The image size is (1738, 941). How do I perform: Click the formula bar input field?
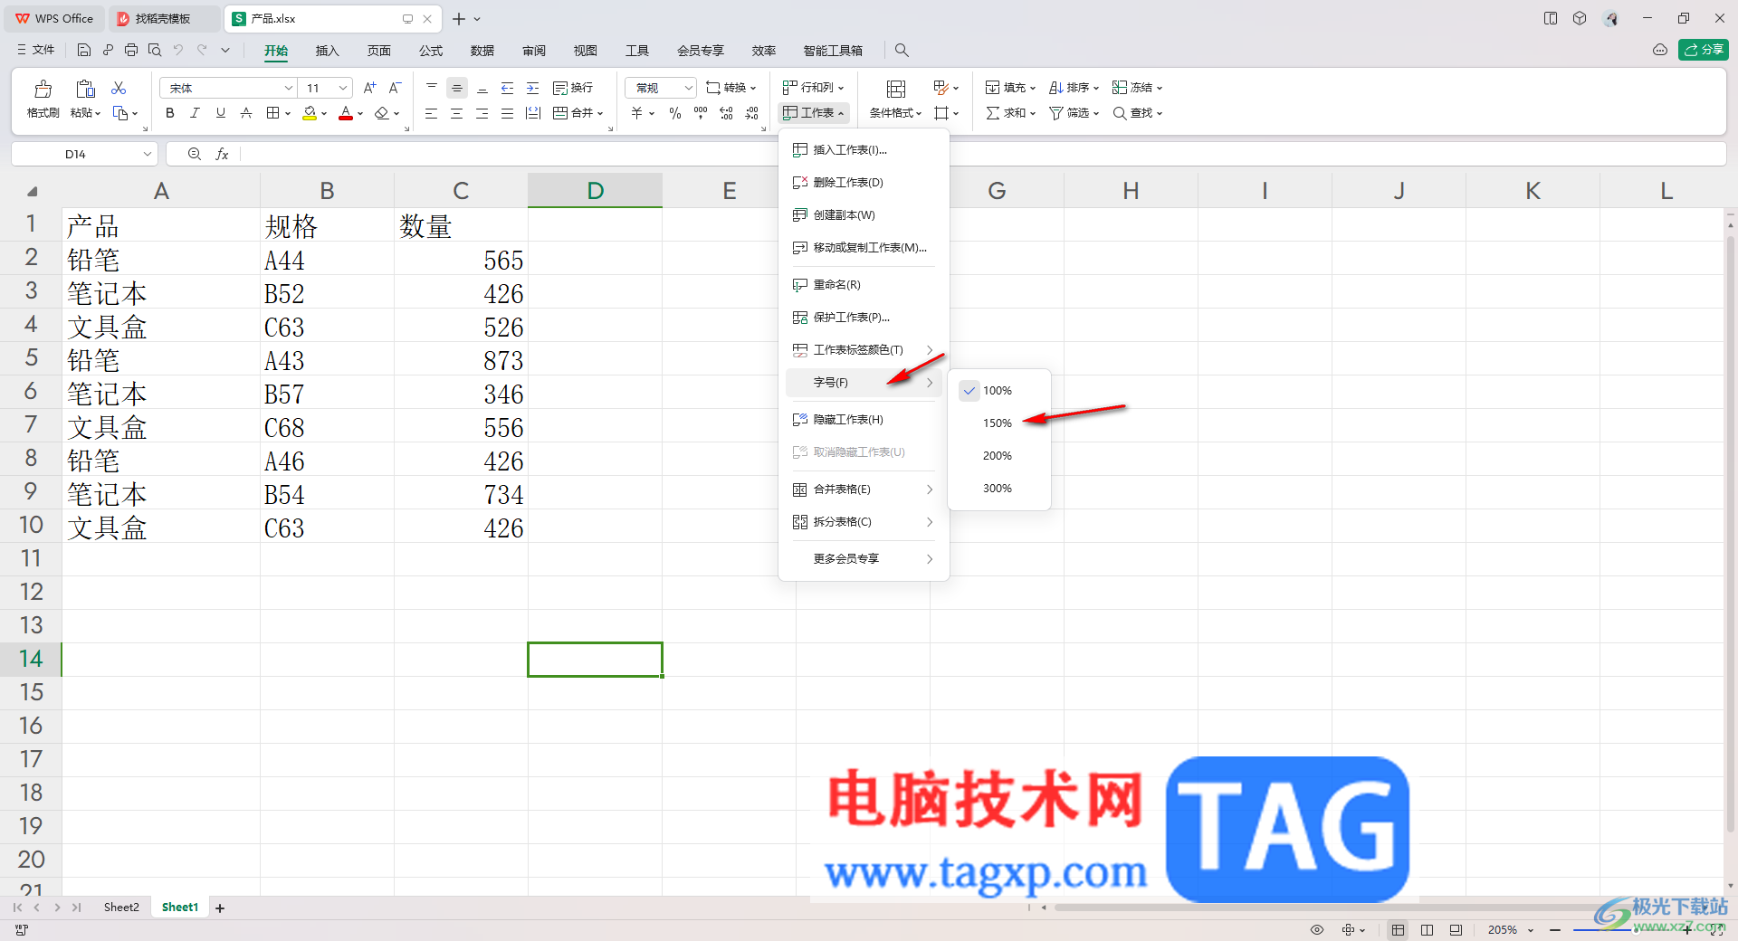pyautogui.click(x=982, y=155)
